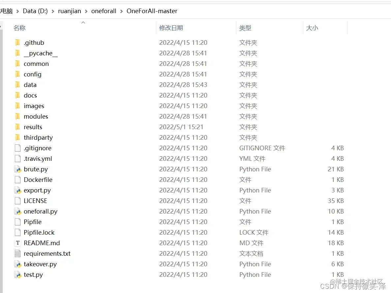This screenshot has height=293, width=391.
Task: Click the requirements.txt text file icon
Action: coord(18,253)
